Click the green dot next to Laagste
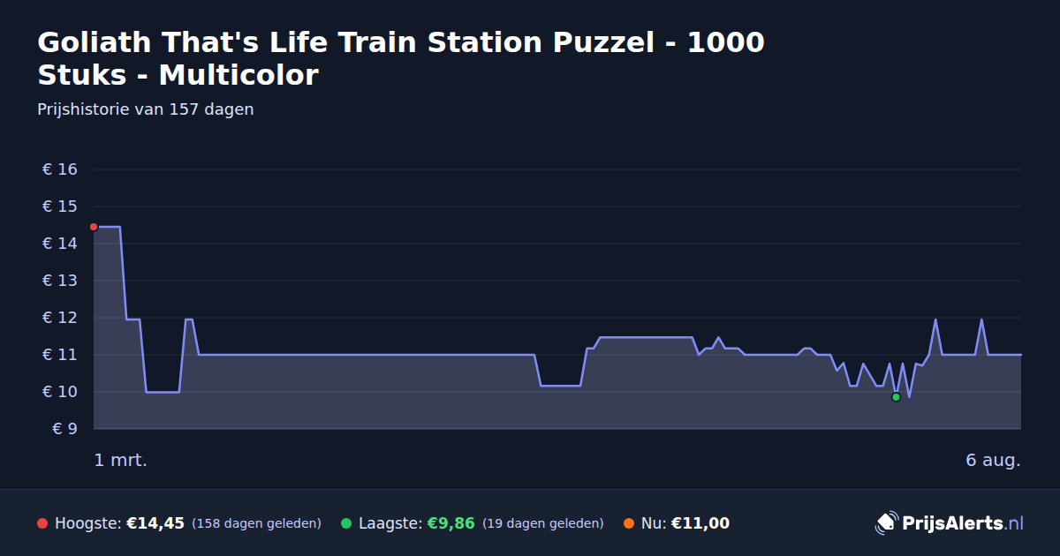Screen dimensions: 1060x556 tap(346, 523)
